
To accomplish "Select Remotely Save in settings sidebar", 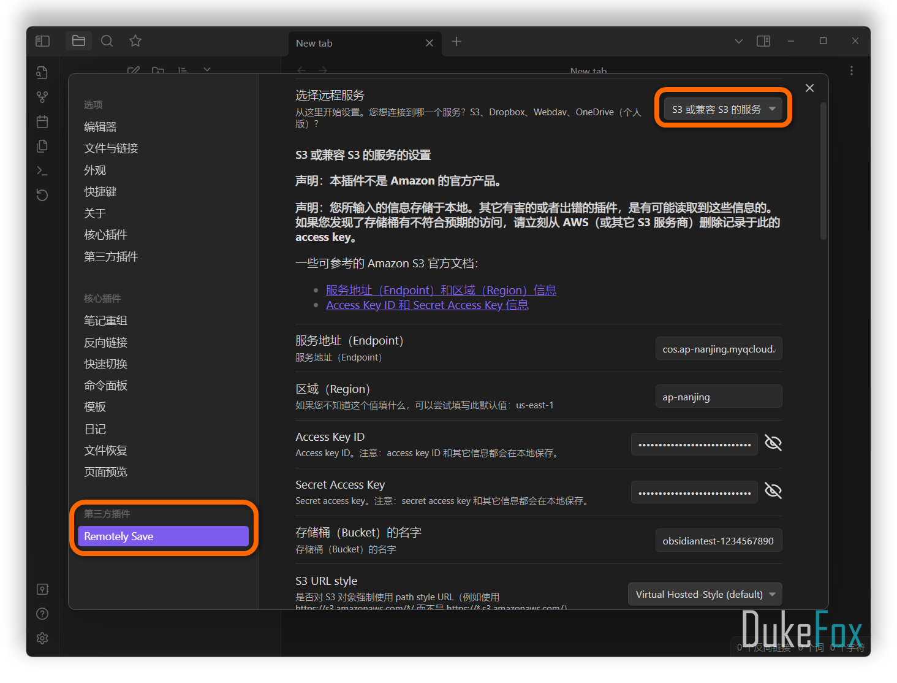I will click(163, 536).
